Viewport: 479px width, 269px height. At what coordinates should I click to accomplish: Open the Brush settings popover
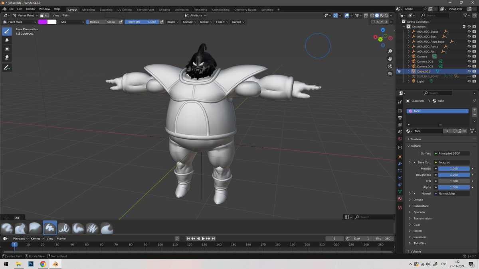[172, 22]
